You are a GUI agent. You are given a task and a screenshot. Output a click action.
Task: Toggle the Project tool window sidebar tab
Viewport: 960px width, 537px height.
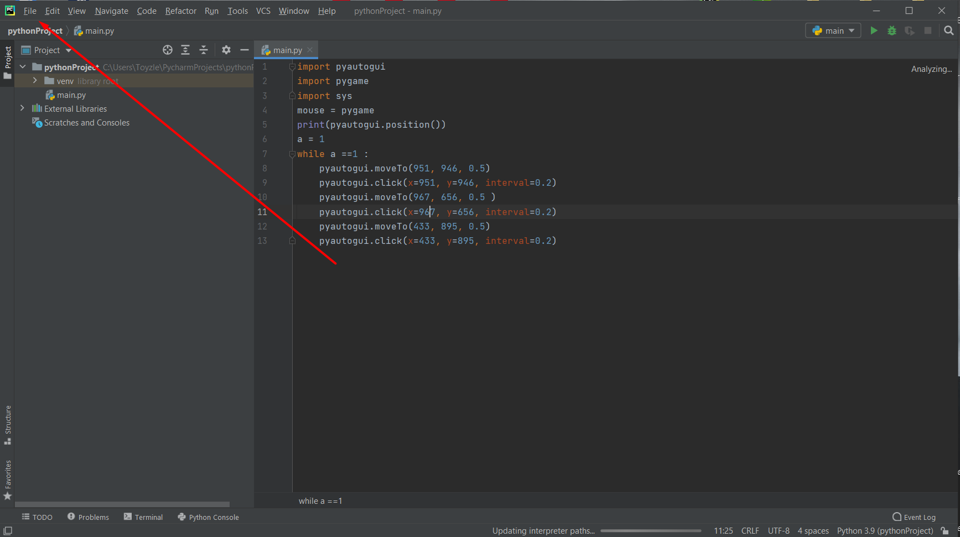point(8,62)
